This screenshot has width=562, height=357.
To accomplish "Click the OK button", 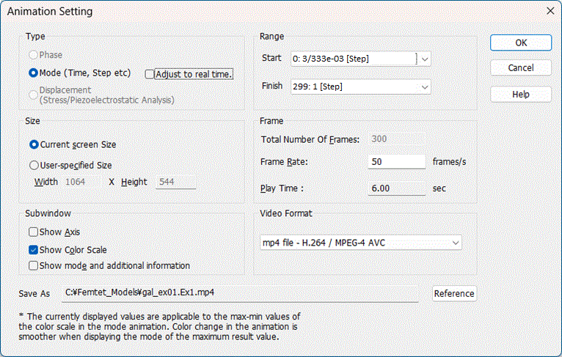I will (x=521, y=43).
